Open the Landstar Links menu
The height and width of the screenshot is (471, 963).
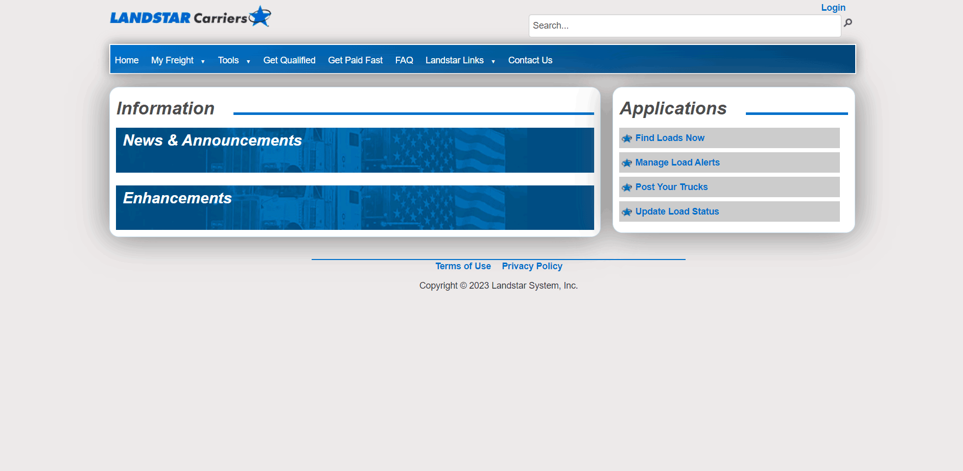point(455,60)
